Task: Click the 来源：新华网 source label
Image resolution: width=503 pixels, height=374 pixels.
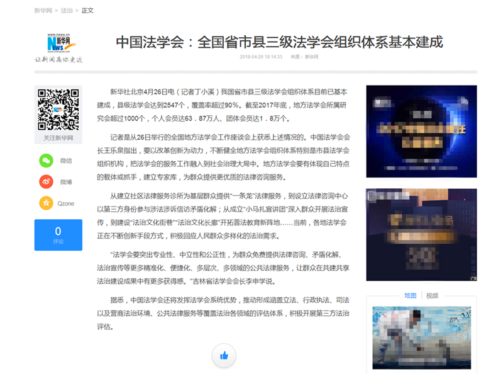Action: coord(304,57)
